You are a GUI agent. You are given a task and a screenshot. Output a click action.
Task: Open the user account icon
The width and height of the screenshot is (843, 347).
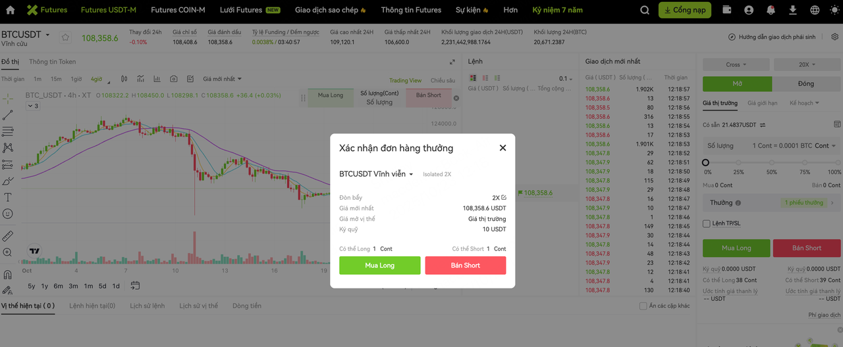[x=749, y=11]
